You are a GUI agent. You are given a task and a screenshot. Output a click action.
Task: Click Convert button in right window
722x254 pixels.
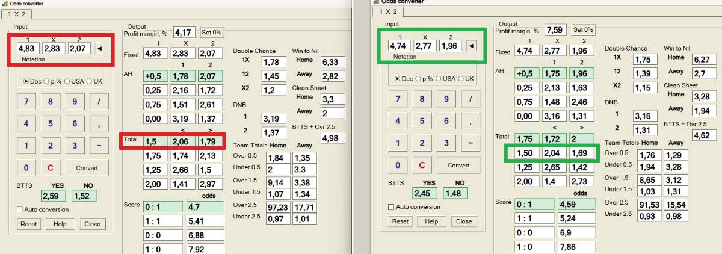pyautogui.click(x=458, y=166)
